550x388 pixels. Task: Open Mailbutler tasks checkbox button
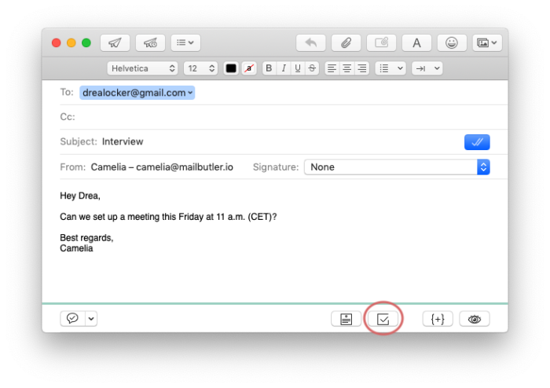(x=383, y=319)
